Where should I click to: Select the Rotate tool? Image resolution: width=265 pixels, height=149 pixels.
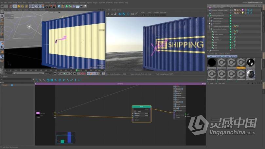pyautogui.click(x=22, y=6)
